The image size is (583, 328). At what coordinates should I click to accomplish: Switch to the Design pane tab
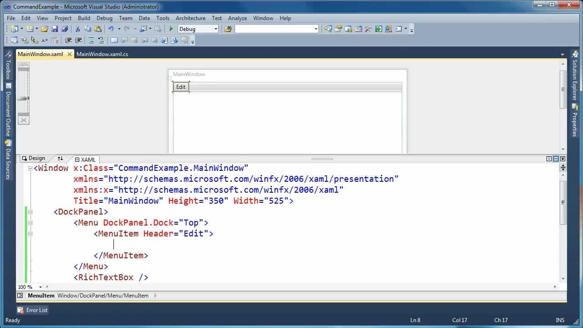tap(33, 159)
